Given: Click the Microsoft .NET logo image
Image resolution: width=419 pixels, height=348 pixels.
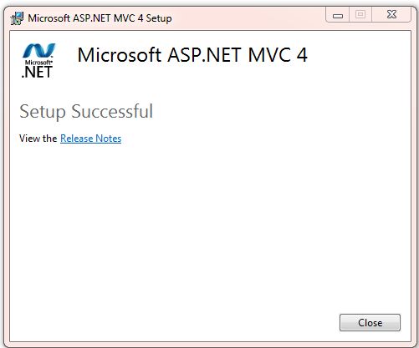Looking at the screenshot, I should [38, 60].
